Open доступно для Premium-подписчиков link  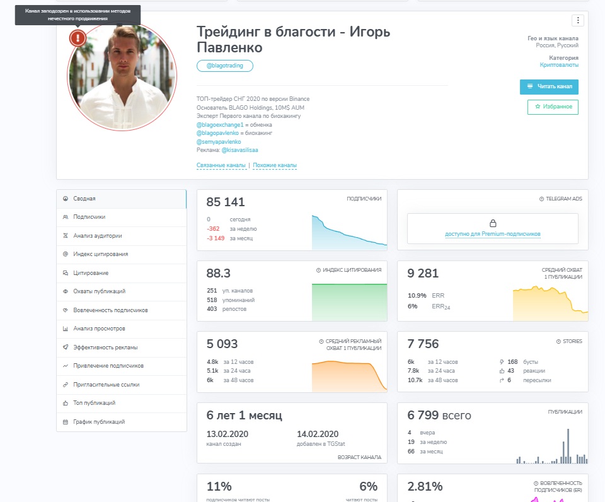[x=493, y=234]
